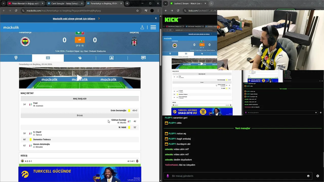324x182 pixels.
Task: Open the Mackolik hamburger menu
Action: pos(153,27)
